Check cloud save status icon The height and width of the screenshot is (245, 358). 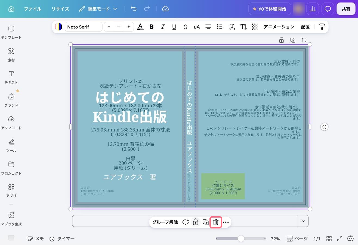165,9
